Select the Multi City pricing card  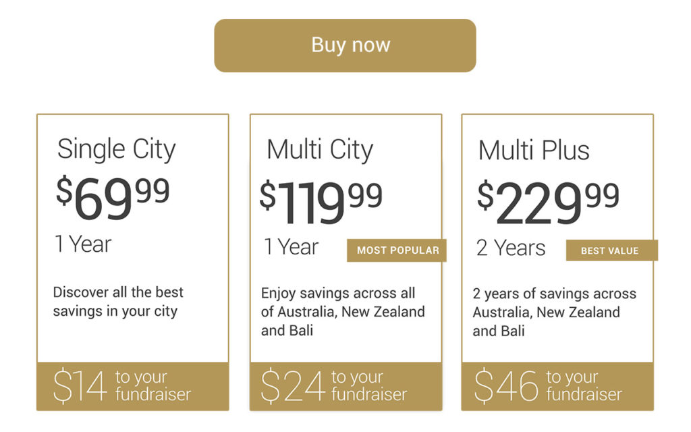point(346,263)
